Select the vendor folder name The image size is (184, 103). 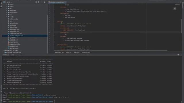point(12,17)
